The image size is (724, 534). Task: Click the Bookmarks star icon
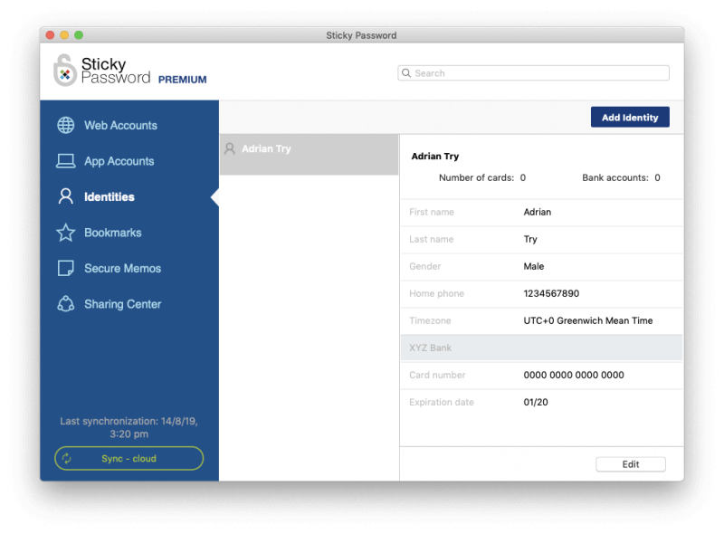click(65, 233)
